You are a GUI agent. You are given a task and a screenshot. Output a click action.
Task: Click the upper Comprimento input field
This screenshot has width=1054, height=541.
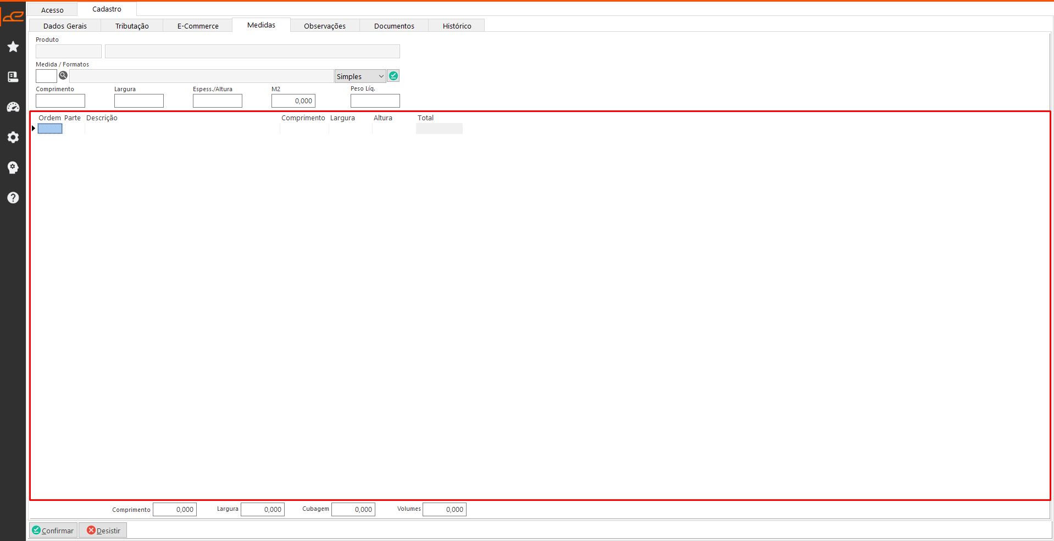tap(60, 101)
